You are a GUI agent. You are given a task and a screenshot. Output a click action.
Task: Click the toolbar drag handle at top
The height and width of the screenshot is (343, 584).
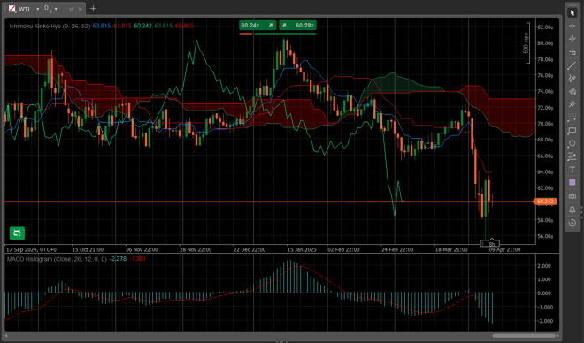(x=572, y=4)
